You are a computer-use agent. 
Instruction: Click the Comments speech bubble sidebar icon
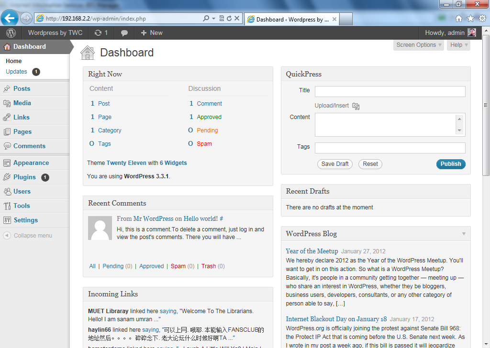[x=7, y=146]
